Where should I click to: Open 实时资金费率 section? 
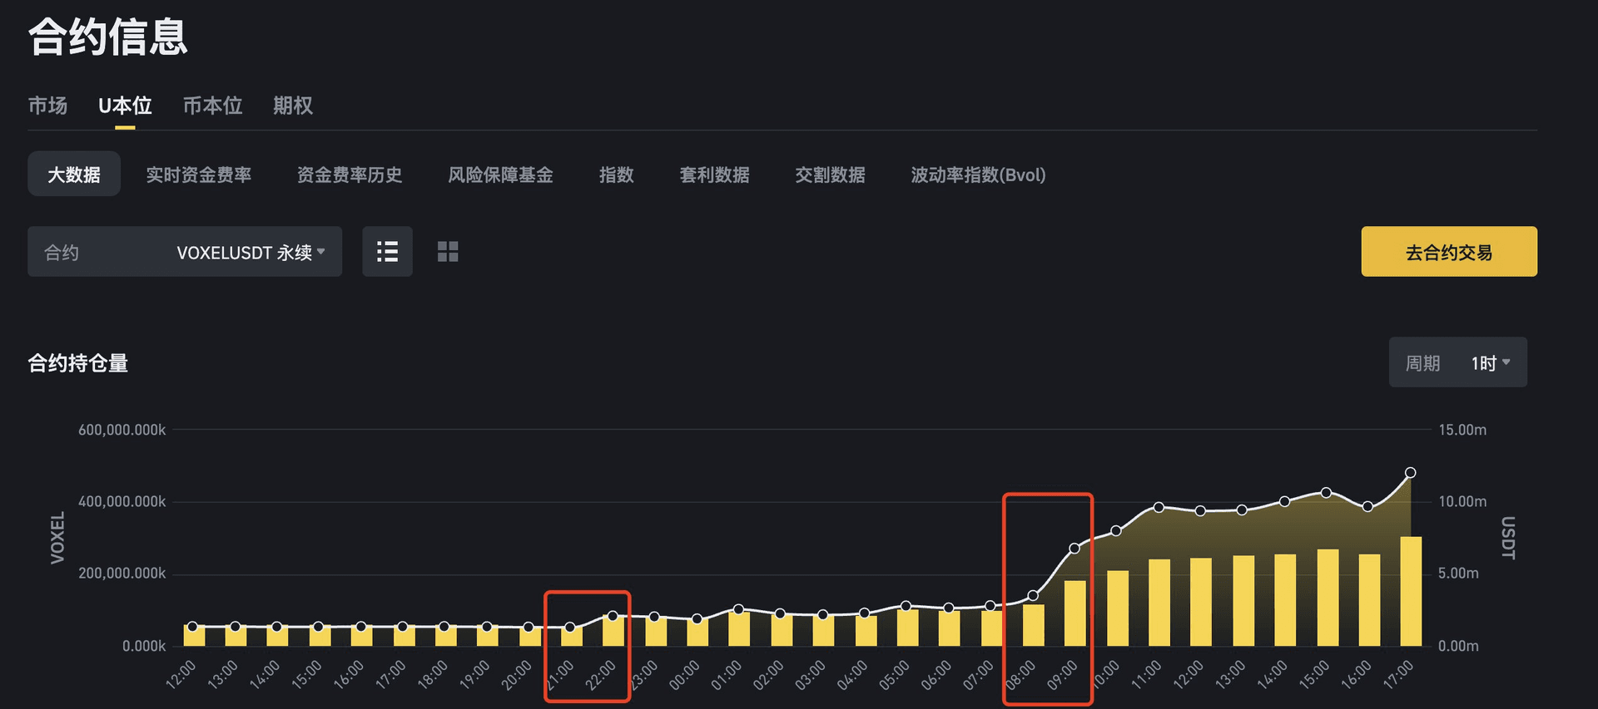tap(199, 175)
